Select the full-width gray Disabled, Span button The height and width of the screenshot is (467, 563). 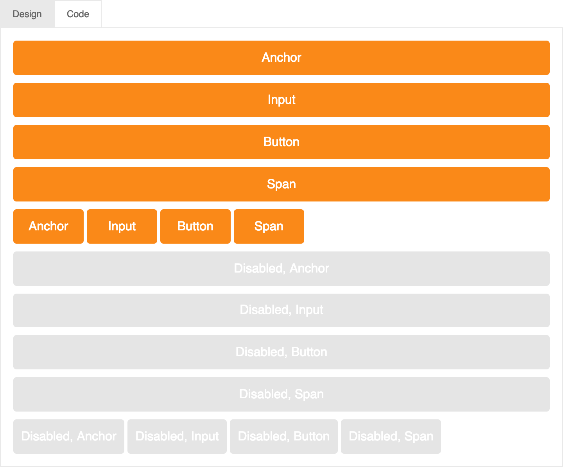[x=281, y=394]
